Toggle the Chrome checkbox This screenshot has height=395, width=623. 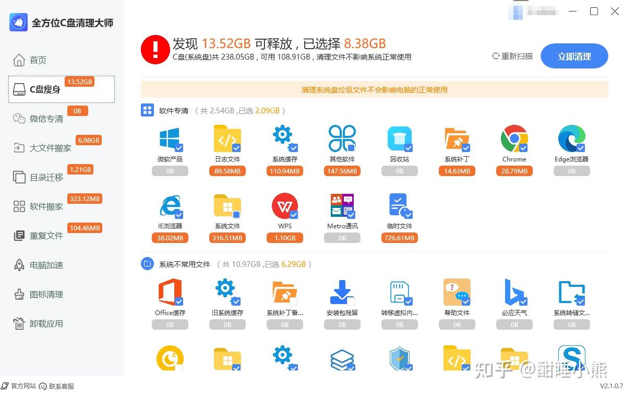pos(523,148)
